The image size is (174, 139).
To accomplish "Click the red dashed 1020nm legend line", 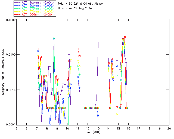I will pos(17,14).
